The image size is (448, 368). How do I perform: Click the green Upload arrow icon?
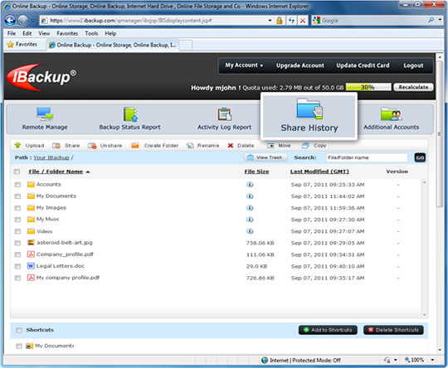(17, 145)
